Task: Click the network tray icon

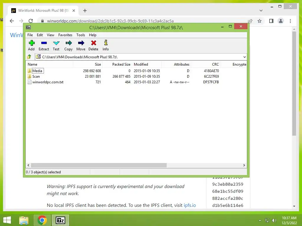Action: click(267, 220)
